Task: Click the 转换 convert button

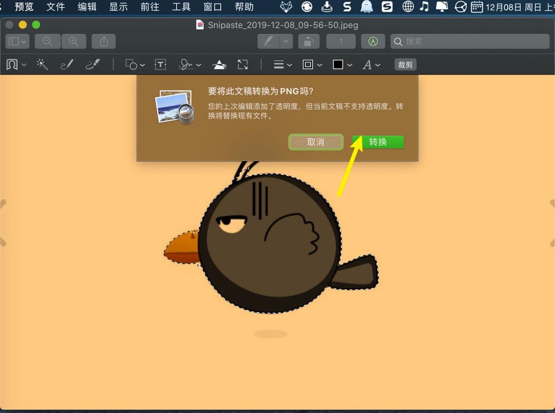Action: pyautogui.click(x=377, y=142)
